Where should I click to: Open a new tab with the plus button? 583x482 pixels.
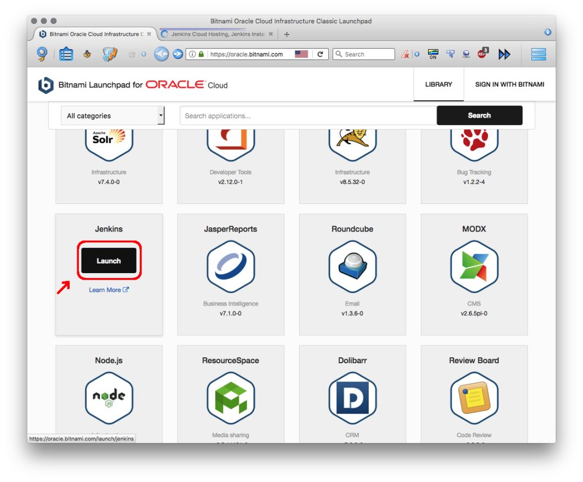(x=287, y=34)
